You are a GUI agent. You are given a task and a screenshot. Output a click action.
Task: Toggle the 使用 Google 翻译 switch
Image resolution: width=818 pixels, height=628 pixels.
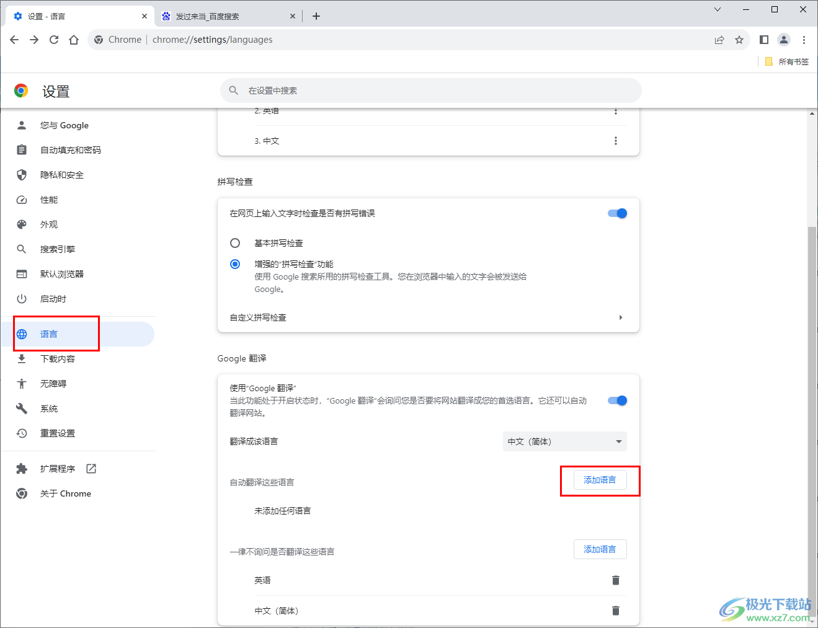[617, 400]
